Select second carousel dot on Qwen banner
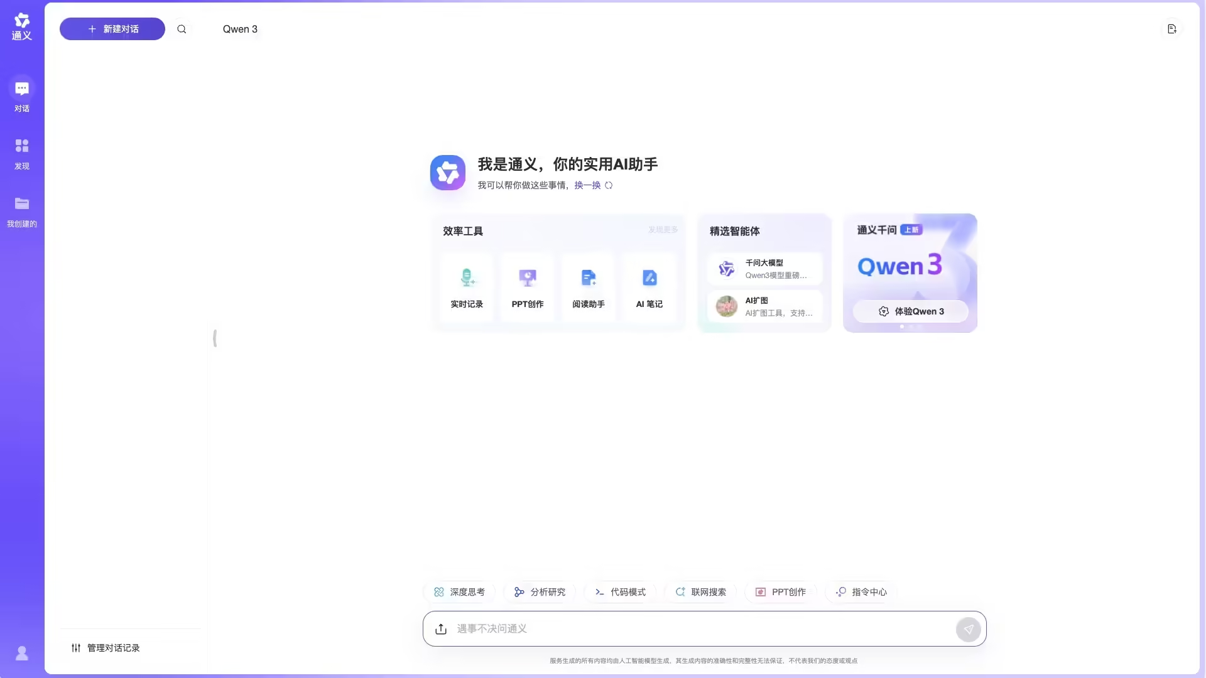Image resolution: width=1206 pixels, height=678 pixels. (x=911, y=326)
